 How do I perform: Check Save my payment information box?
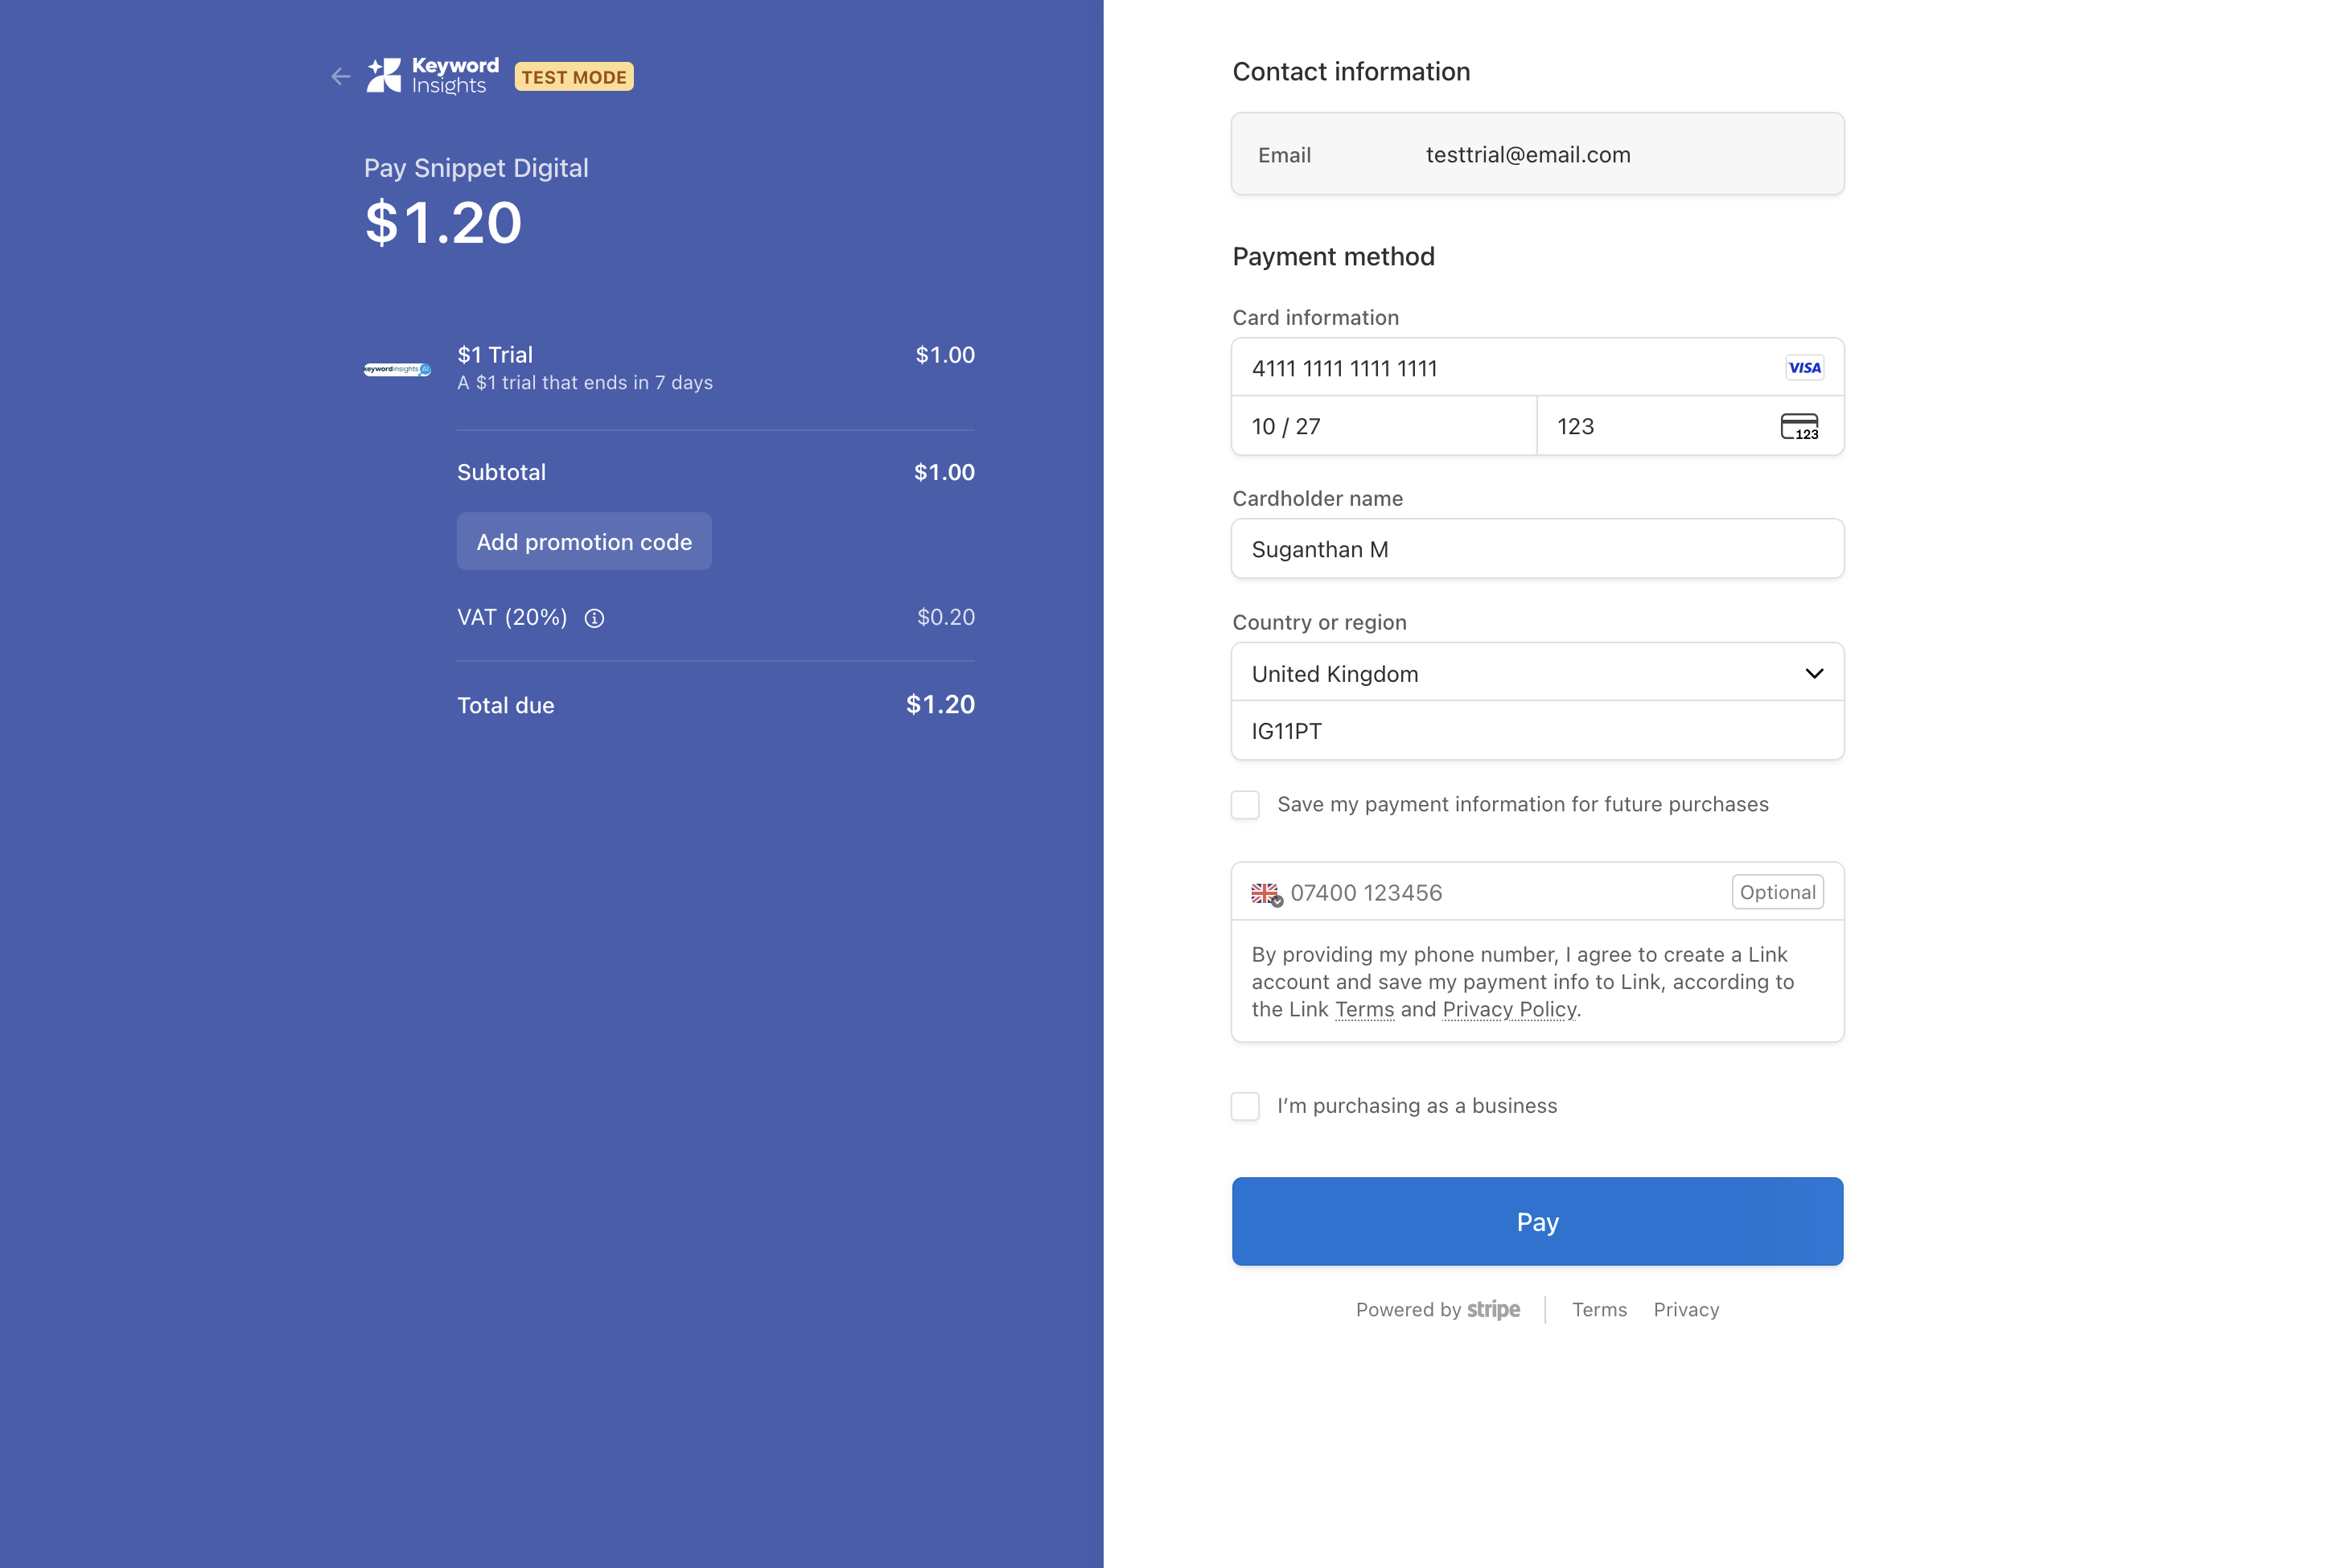coord(1245,805)
